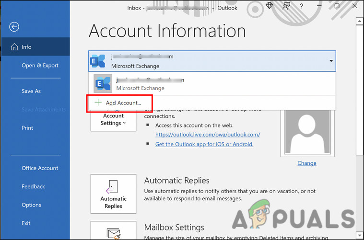This screenshot has width=364, height=240.
Task: Select Save As in the sidebar
Action: click(31, 91)
